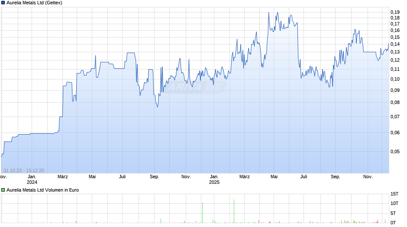Click the 'Aurelia Metals Ltd (Gettex)' title
This screenshot has height=227, width=407.
[x=34, y=3]
